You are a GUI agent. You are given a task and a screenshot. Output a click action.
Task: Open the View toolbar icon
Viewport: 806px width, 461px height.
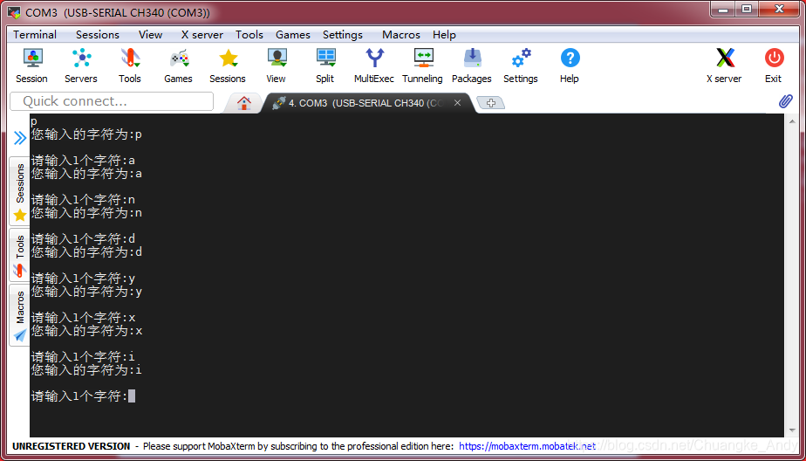click(277, 65)
